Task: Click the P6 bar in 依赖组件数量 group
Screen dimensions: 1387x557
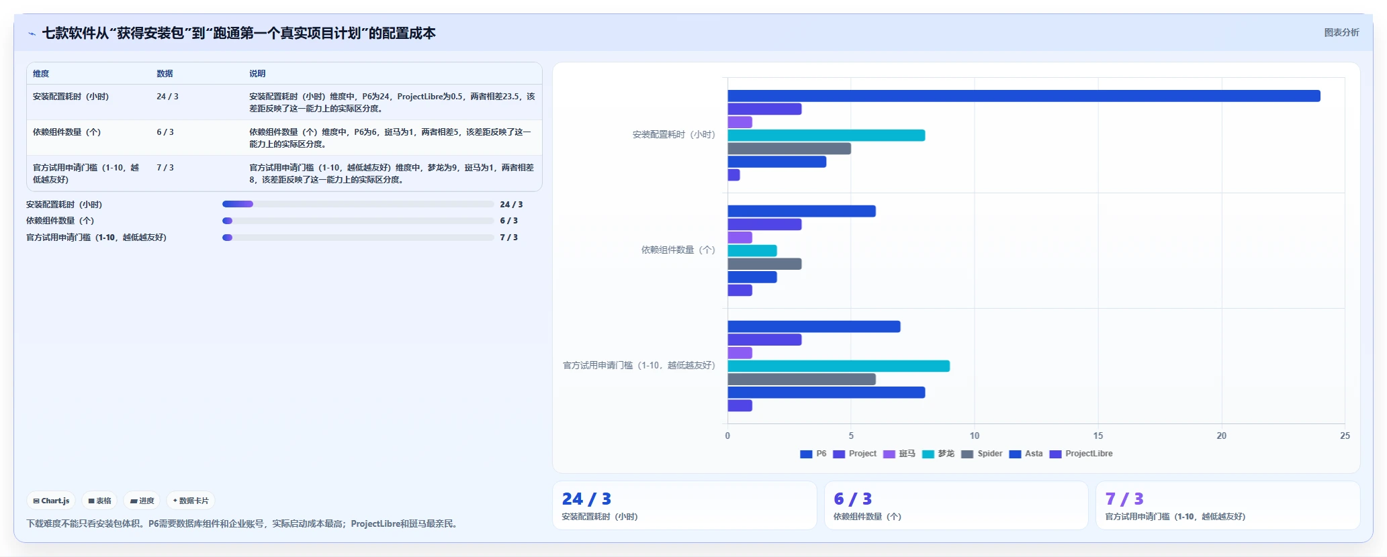Action: click(801, 211)
